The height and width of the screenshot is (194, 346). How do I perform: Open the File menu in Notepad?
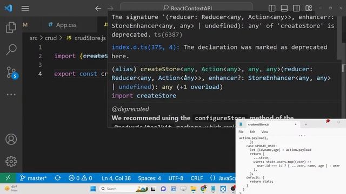(241, 131)
